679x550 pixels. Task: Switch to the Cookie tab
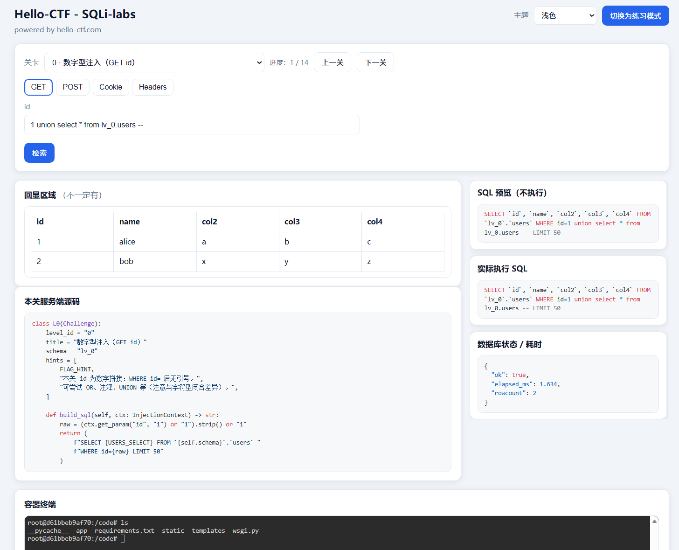(x=111, y=87)
